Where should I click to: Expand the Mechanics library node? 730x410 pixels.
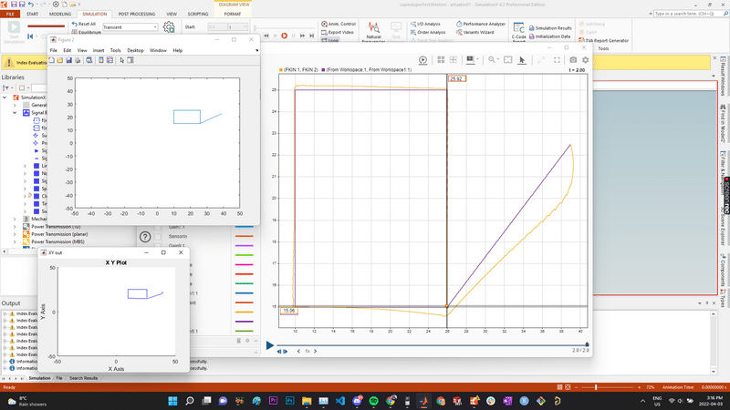(x=15, y=219)
